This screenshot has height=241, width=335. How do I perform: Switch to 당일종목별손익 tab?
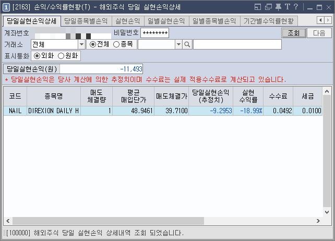(86, 21)
